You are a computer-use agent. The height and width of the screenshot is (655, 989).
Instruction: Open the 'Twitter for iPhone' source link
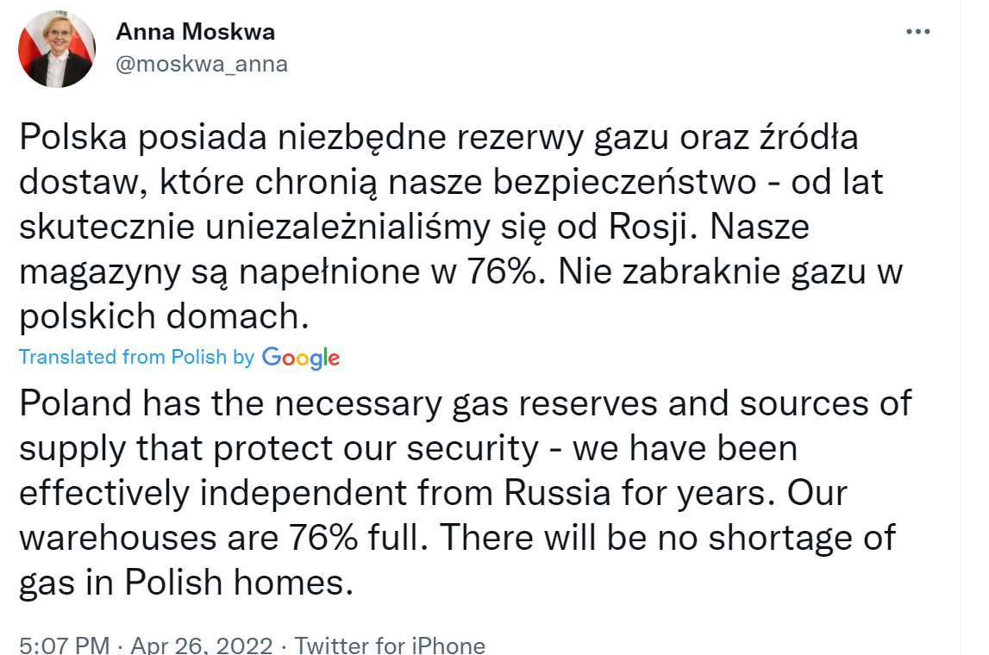[390, 645]
